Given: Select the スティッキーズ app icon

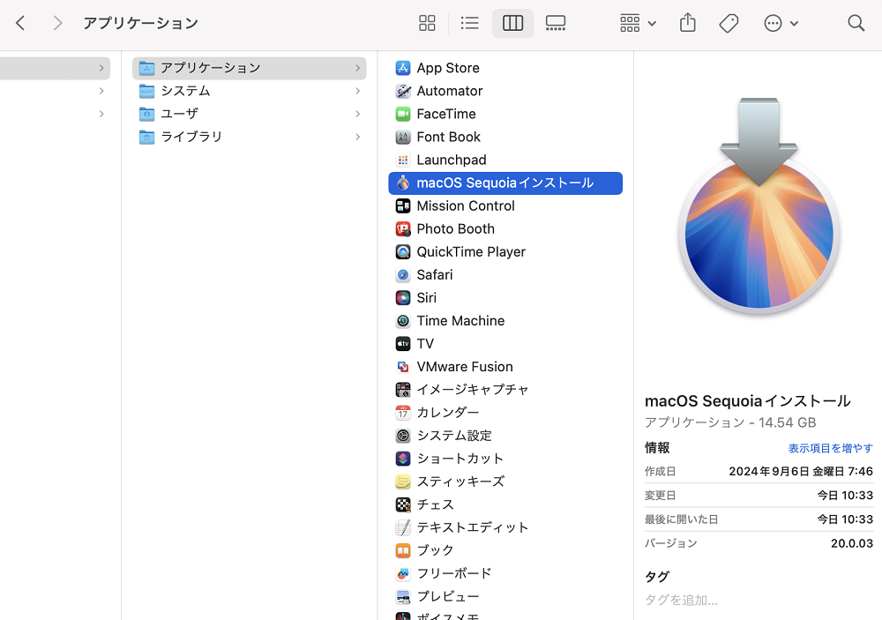Looking at the screenshot, I should pyautogui.click(x=403, y=482).
